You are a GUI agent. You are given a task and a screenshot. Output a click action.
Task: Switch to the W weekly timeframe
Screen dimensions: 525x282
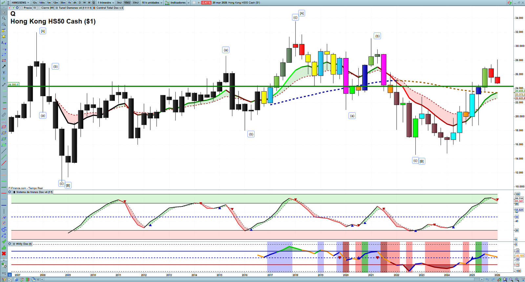pos(84,3)
